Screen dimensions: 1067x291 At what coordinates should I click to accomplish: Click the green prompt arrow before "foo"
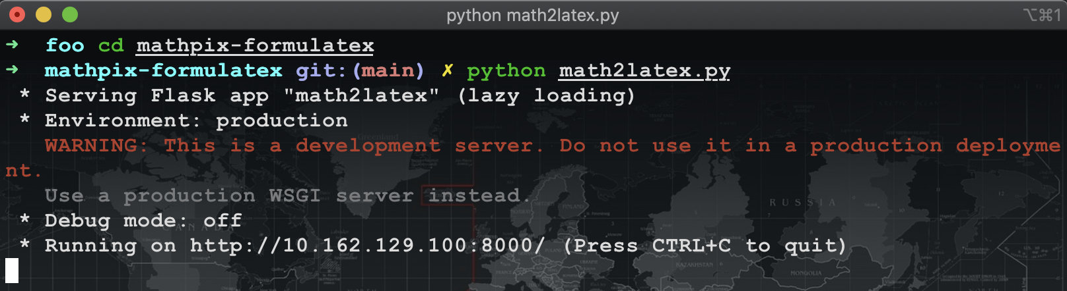click(12, 45)
